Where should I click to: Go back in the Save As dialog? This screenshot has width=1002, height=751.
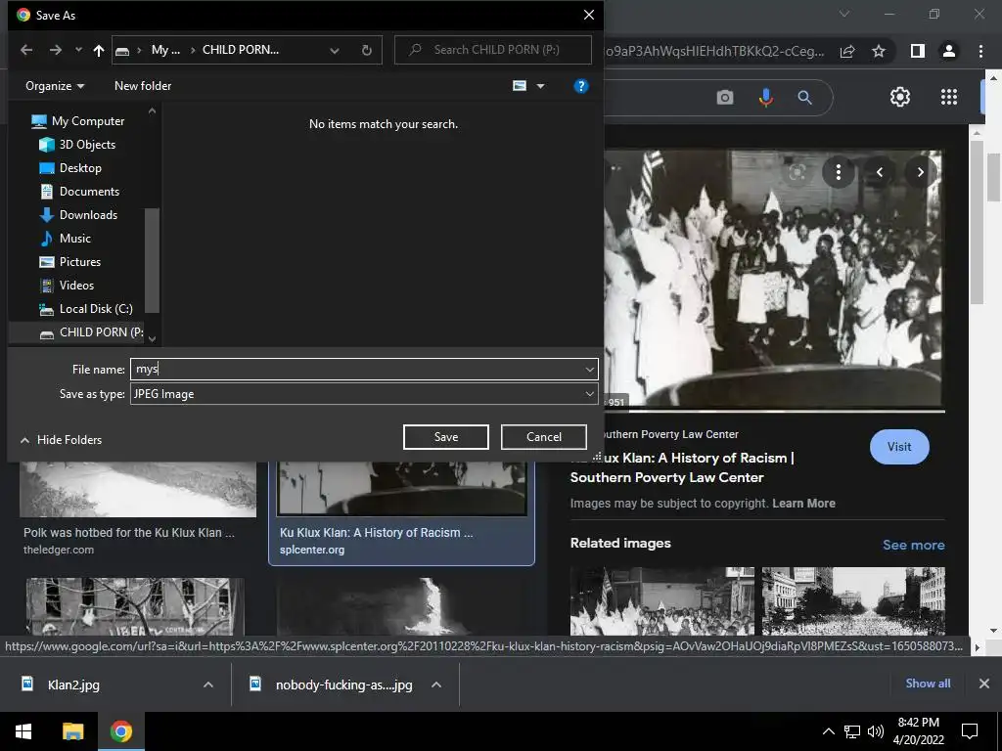[x=26, y=50]
